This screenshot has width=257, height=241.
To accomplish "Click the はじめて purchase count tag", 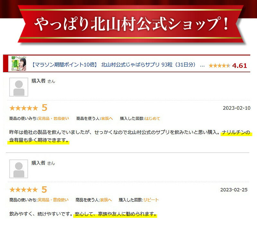I will [x=152, y=118].
